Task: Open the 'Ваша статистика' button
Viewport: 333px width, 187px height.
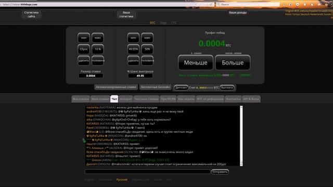Action: tap(126, 15)
